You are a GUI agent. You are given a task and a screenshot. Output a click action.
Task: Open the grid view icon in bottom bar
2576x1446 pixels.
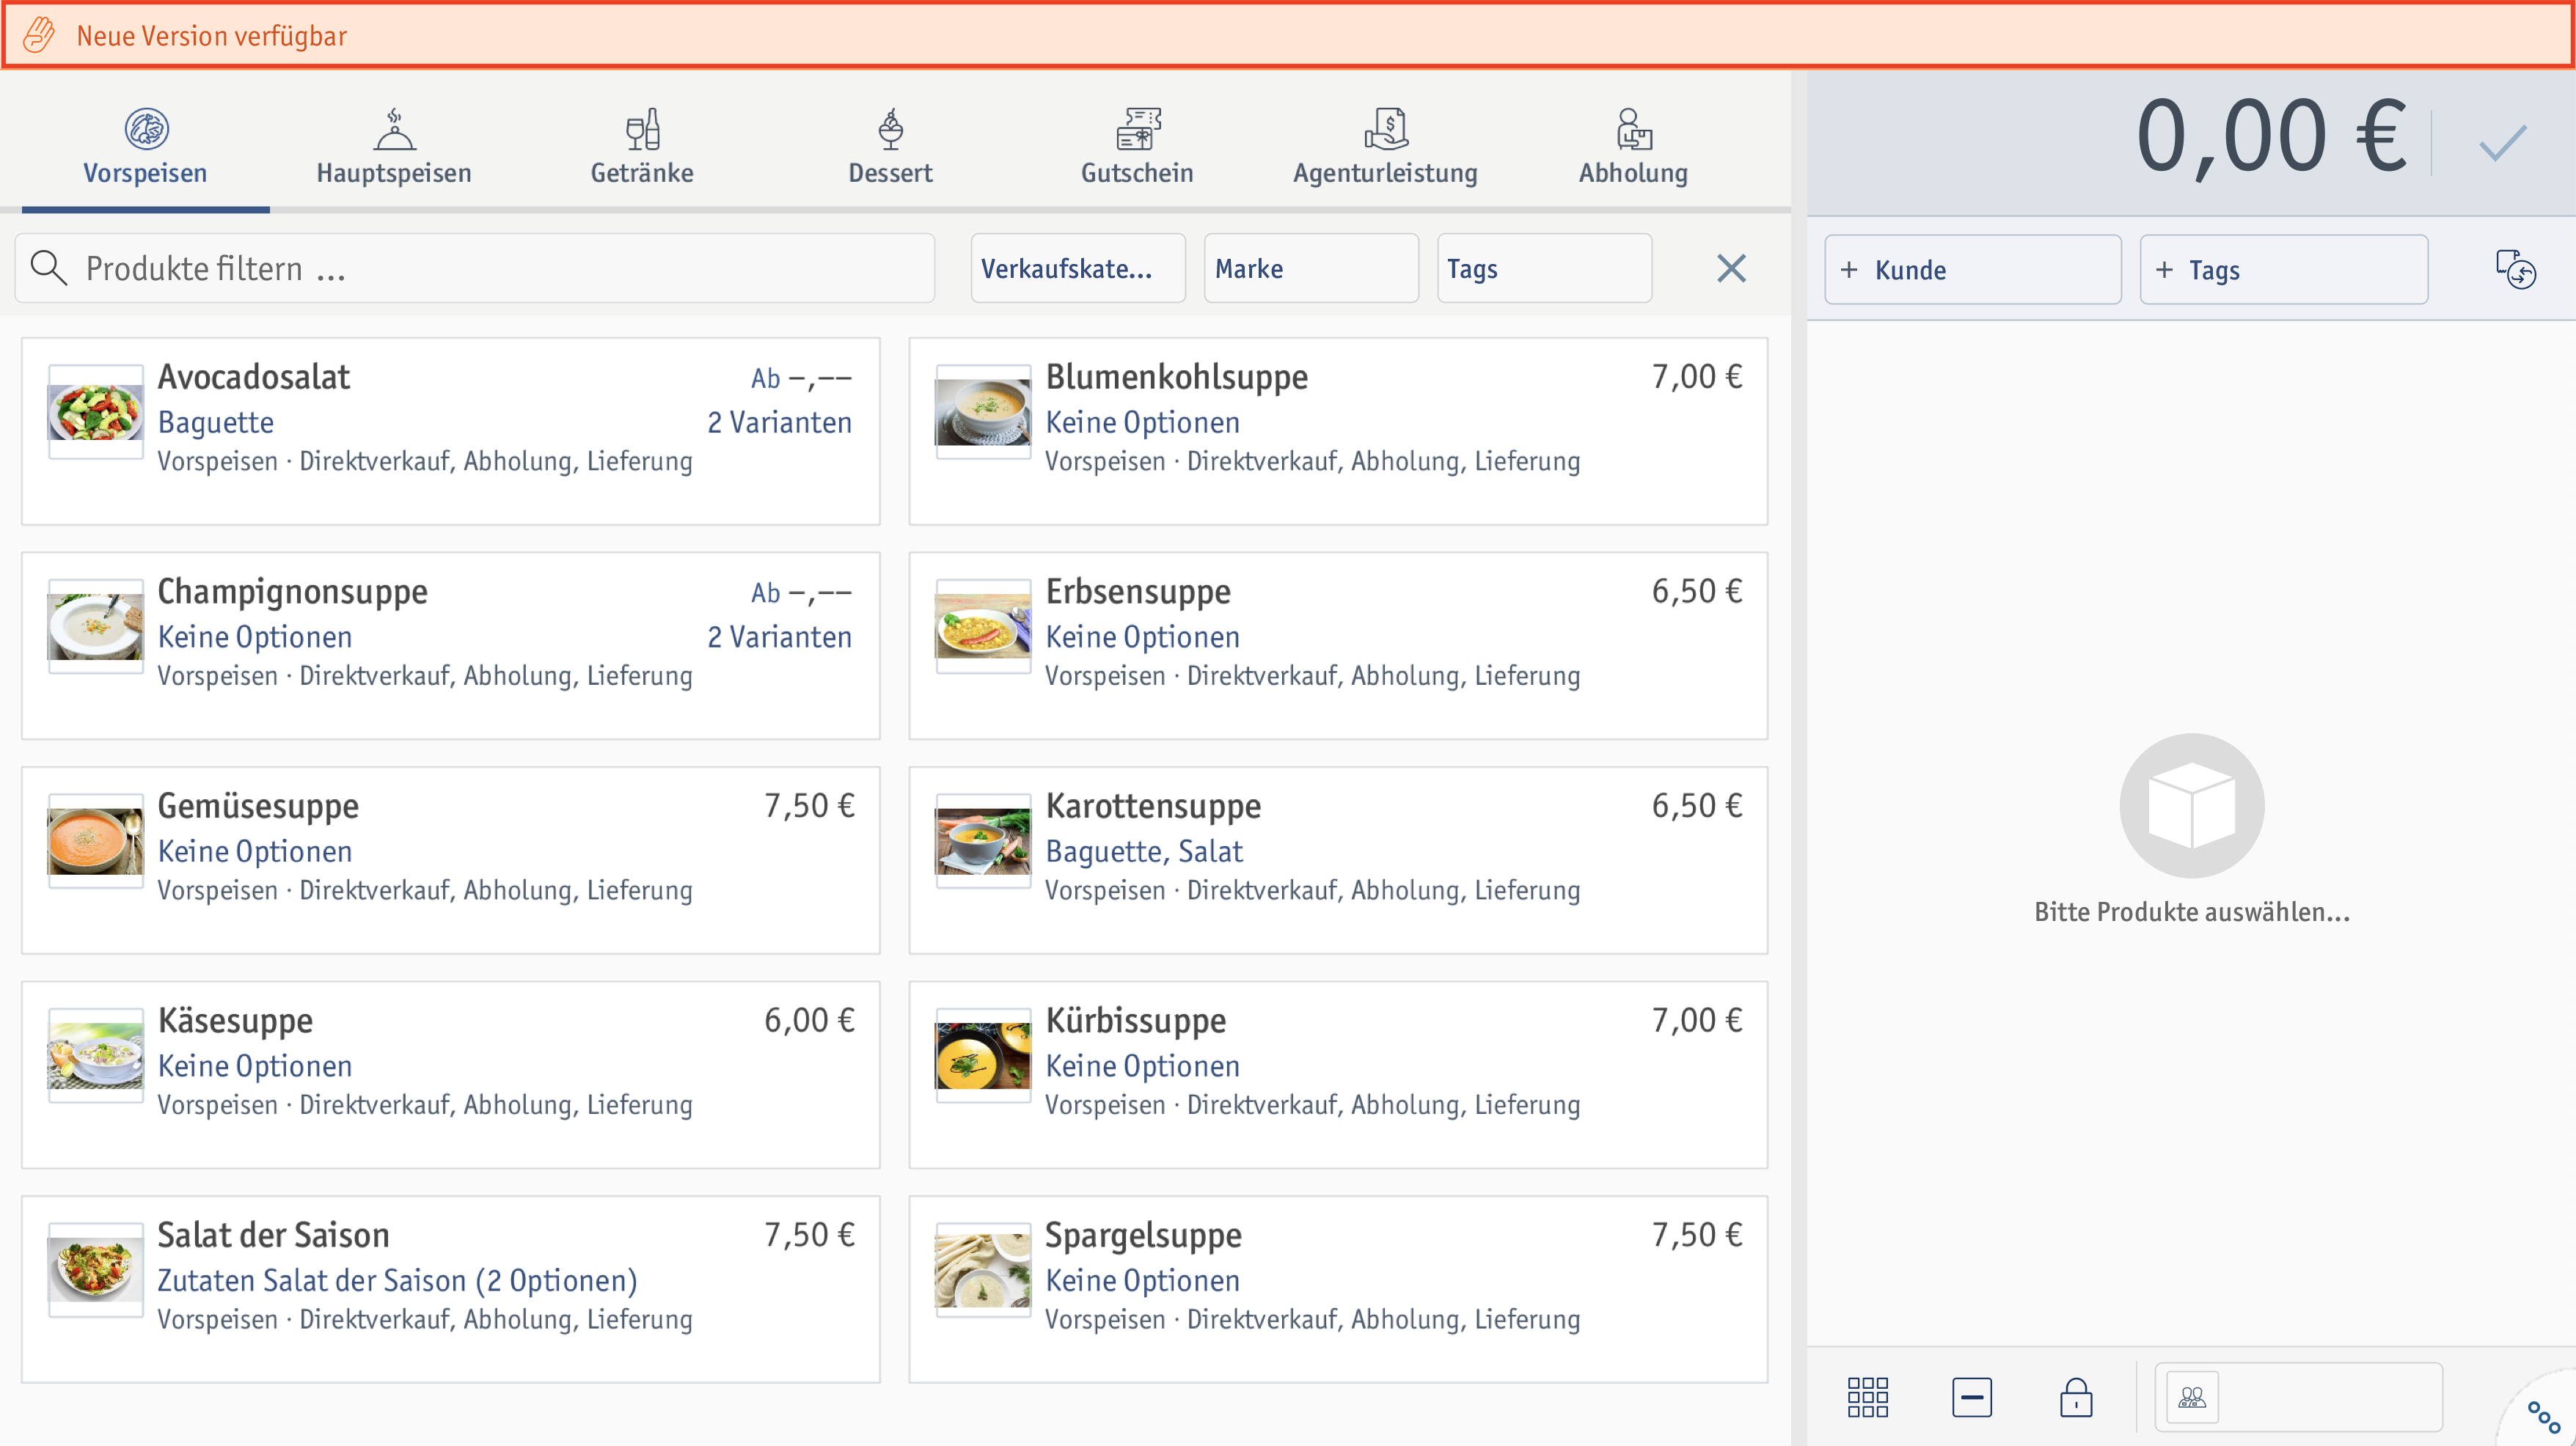point(1867,1397)
